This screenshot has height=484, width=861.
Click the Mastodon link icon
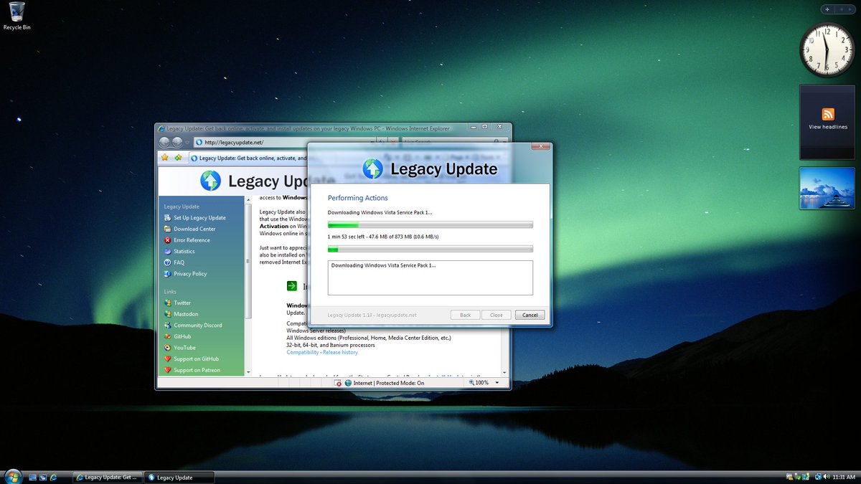[x=168, y=314]
